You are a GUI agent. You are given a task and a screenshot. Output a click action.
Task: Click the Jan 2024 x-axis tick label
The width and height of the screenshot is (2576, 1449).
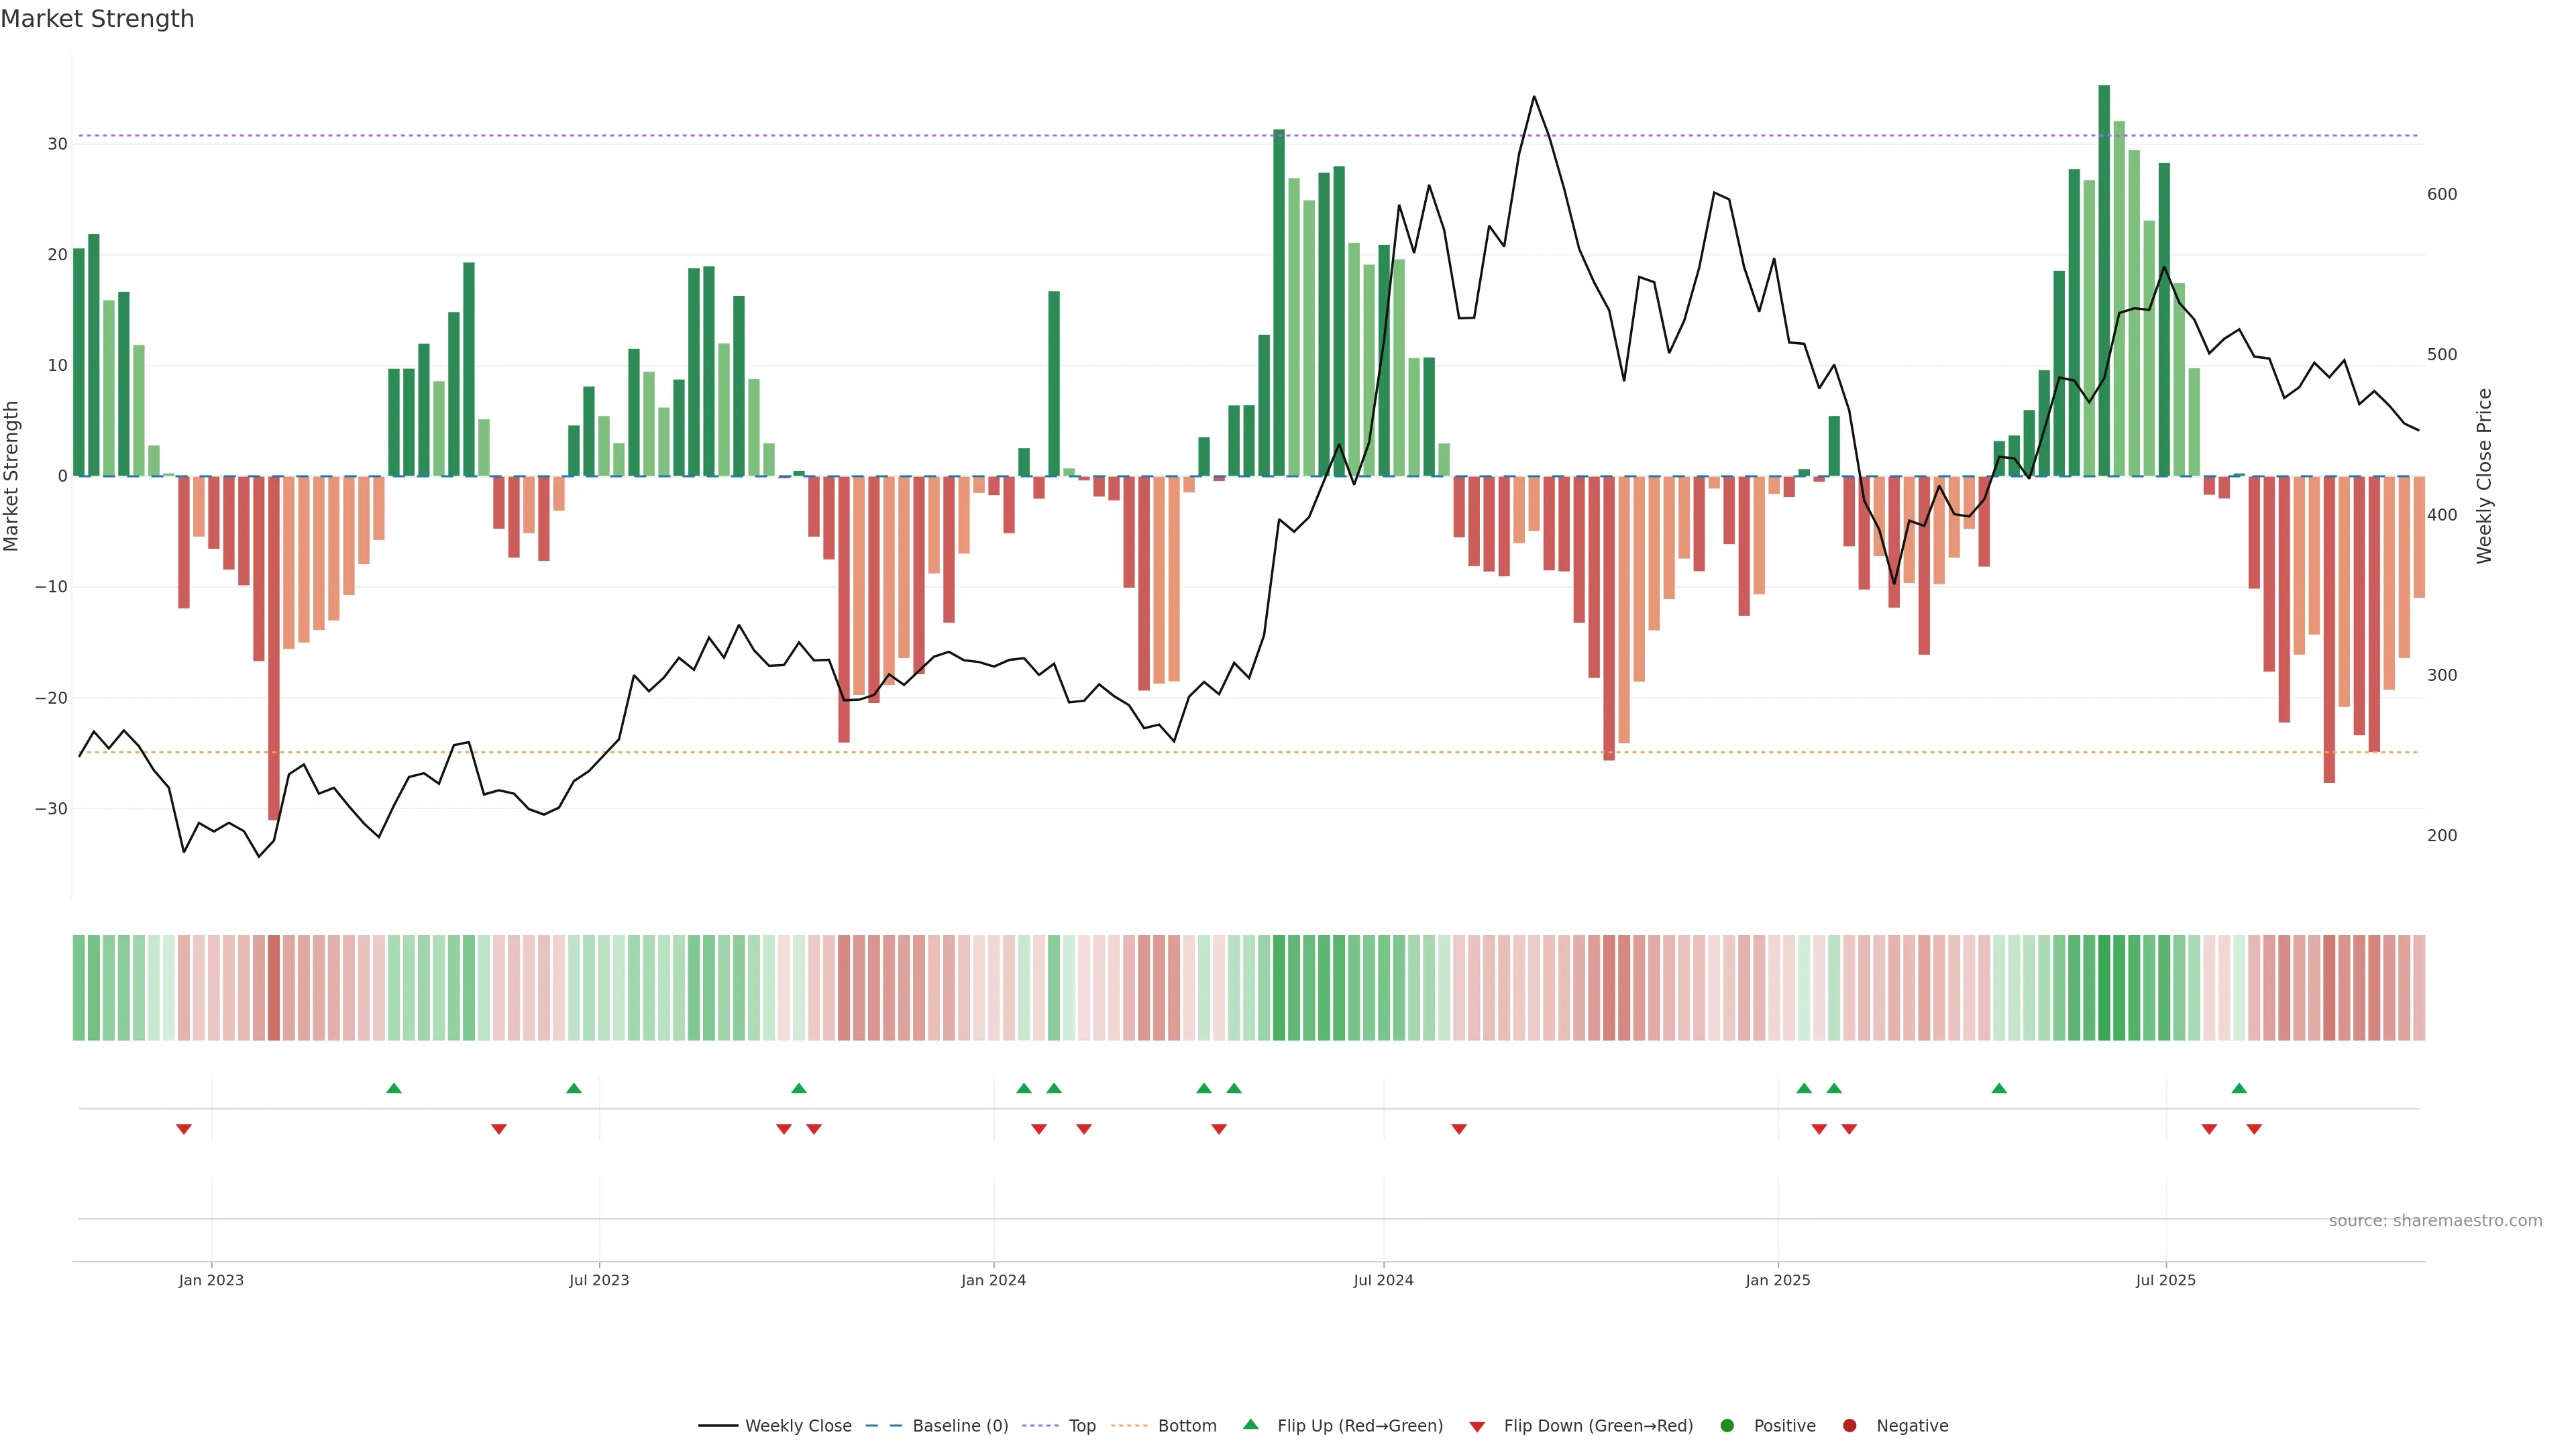pos(993,1280)
